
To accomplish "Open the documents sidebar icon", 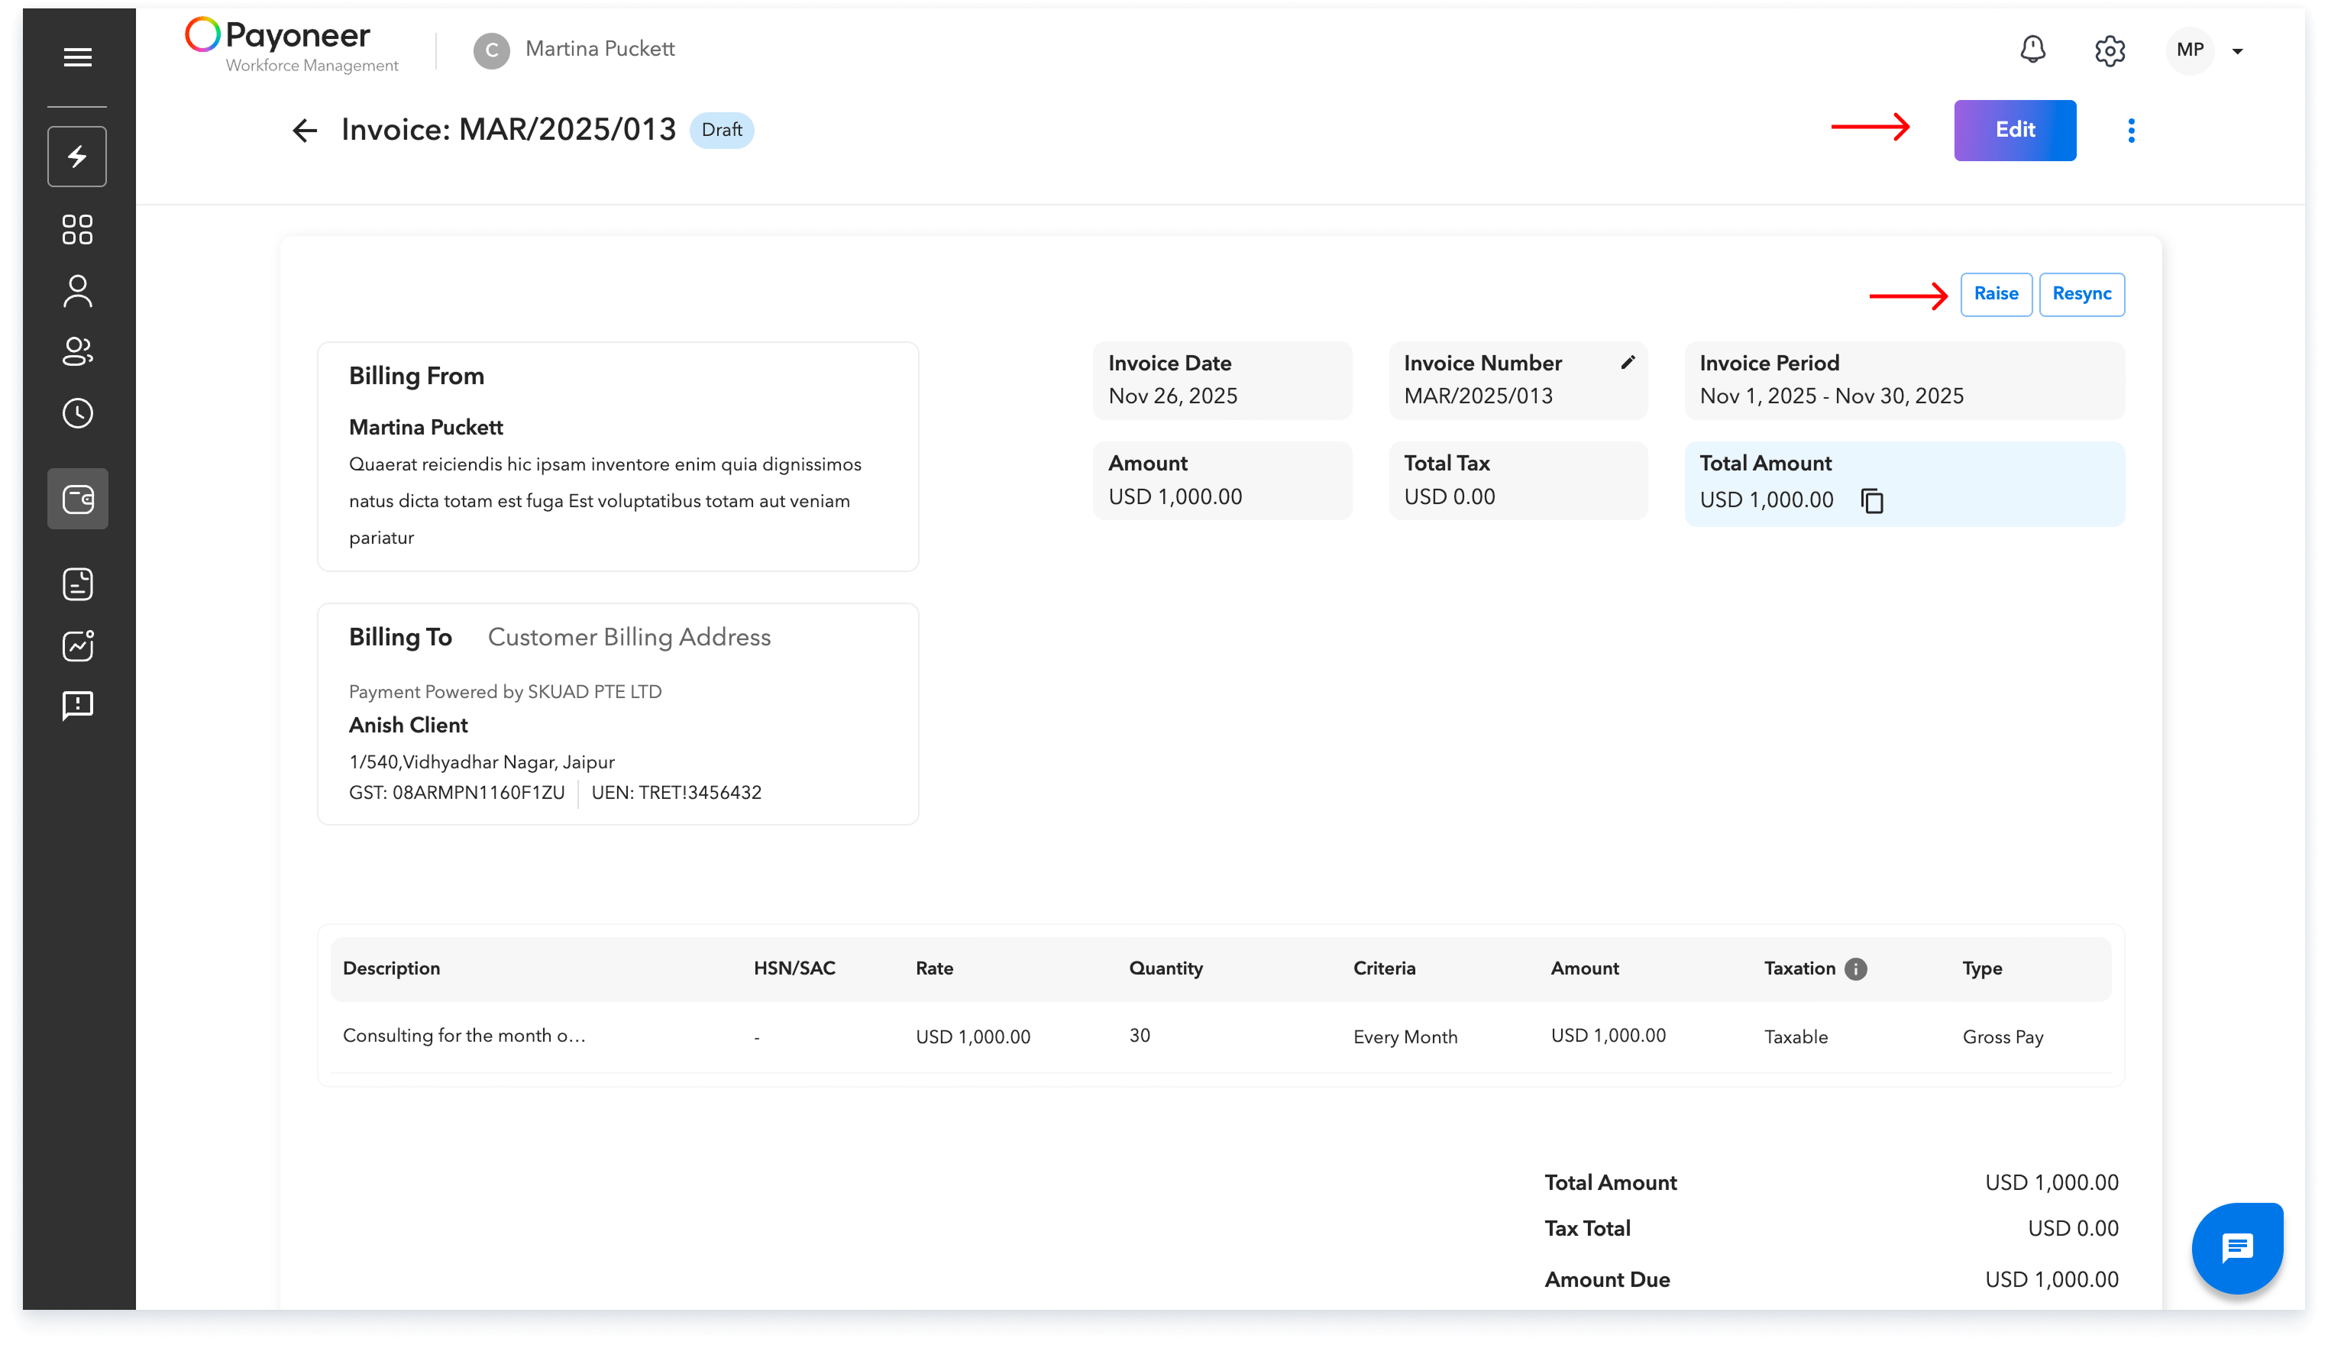I will [78, 584].
